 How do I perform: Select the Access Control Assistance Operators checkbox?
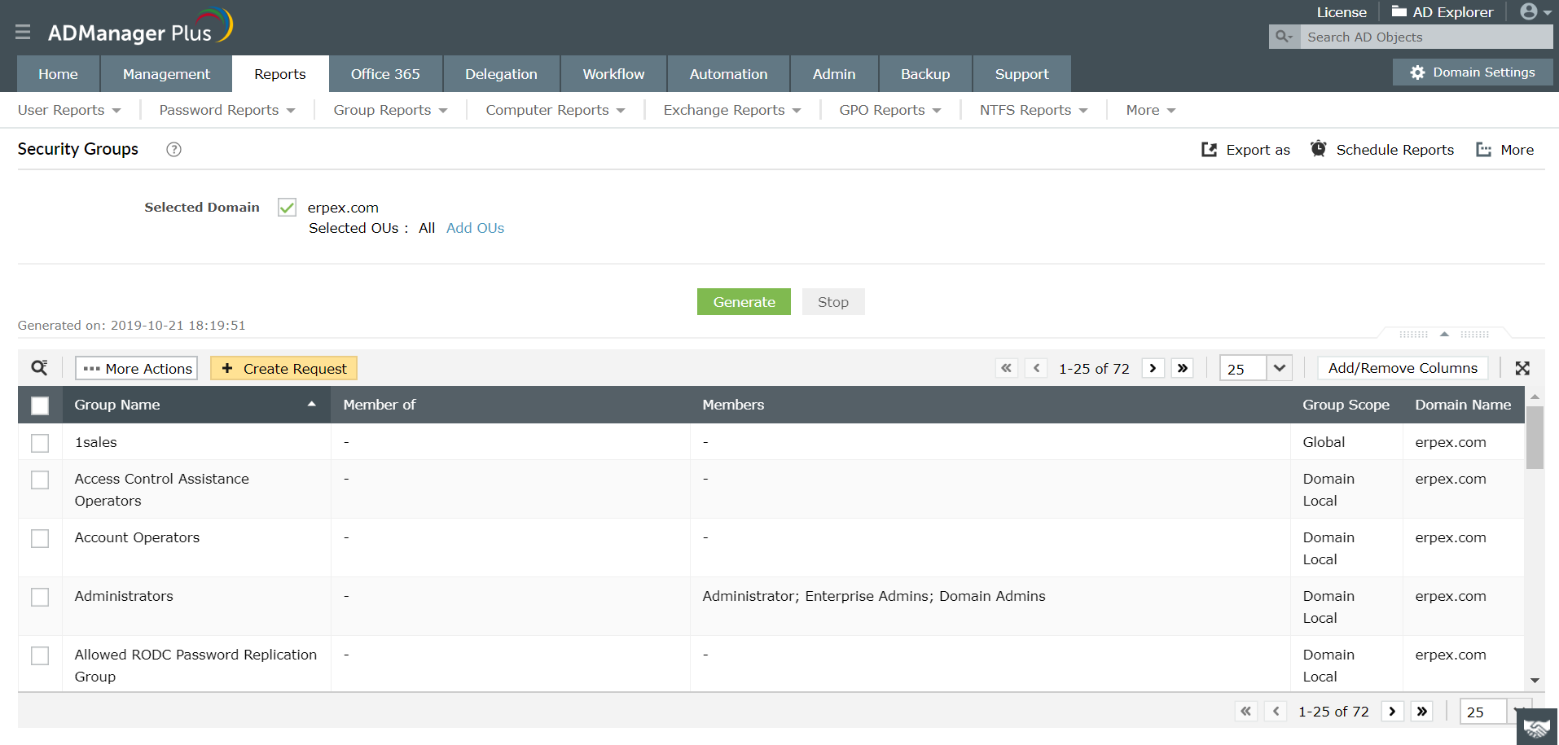[40, 480]
